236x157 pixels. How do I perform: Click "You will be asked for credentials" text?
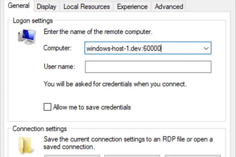coord(115,84)
